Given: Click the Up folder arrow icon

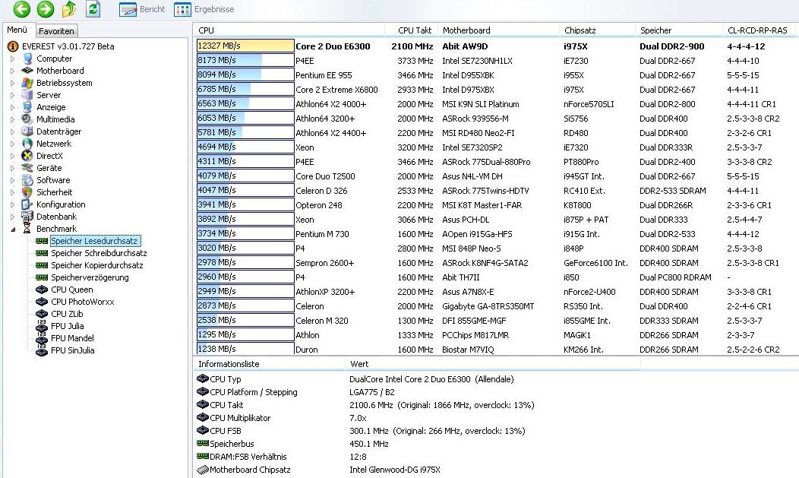Looking at the screenshot, I should coord(69,8).
